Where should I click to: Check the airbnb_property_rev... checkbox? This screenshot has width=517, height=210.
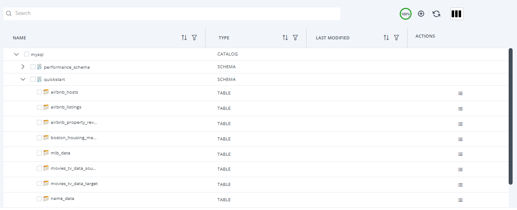tap(39, 122)
